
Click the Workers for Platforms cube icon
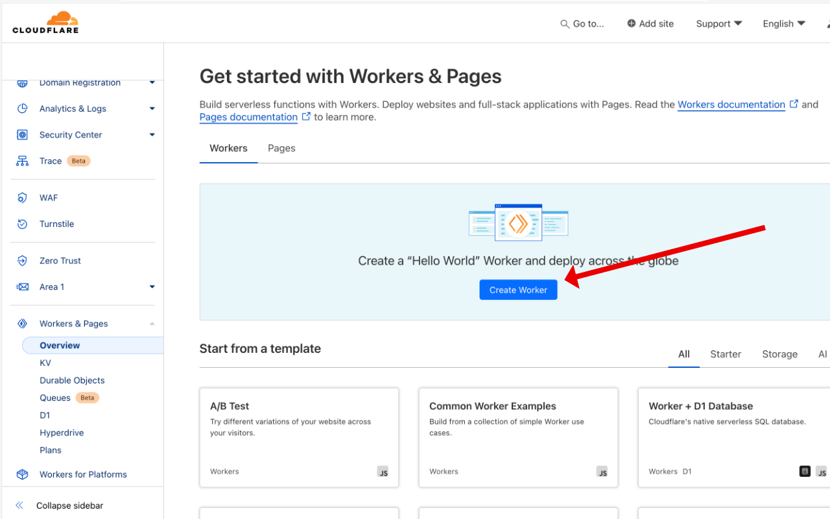click(22, 474)
